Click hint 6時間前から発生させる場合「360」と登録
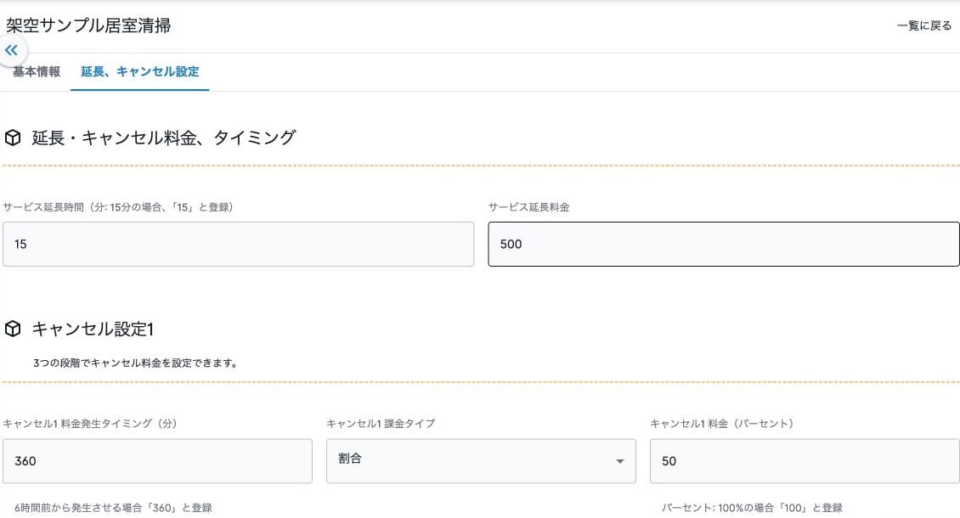The image size is (960, 518). [x=113, y=508]
